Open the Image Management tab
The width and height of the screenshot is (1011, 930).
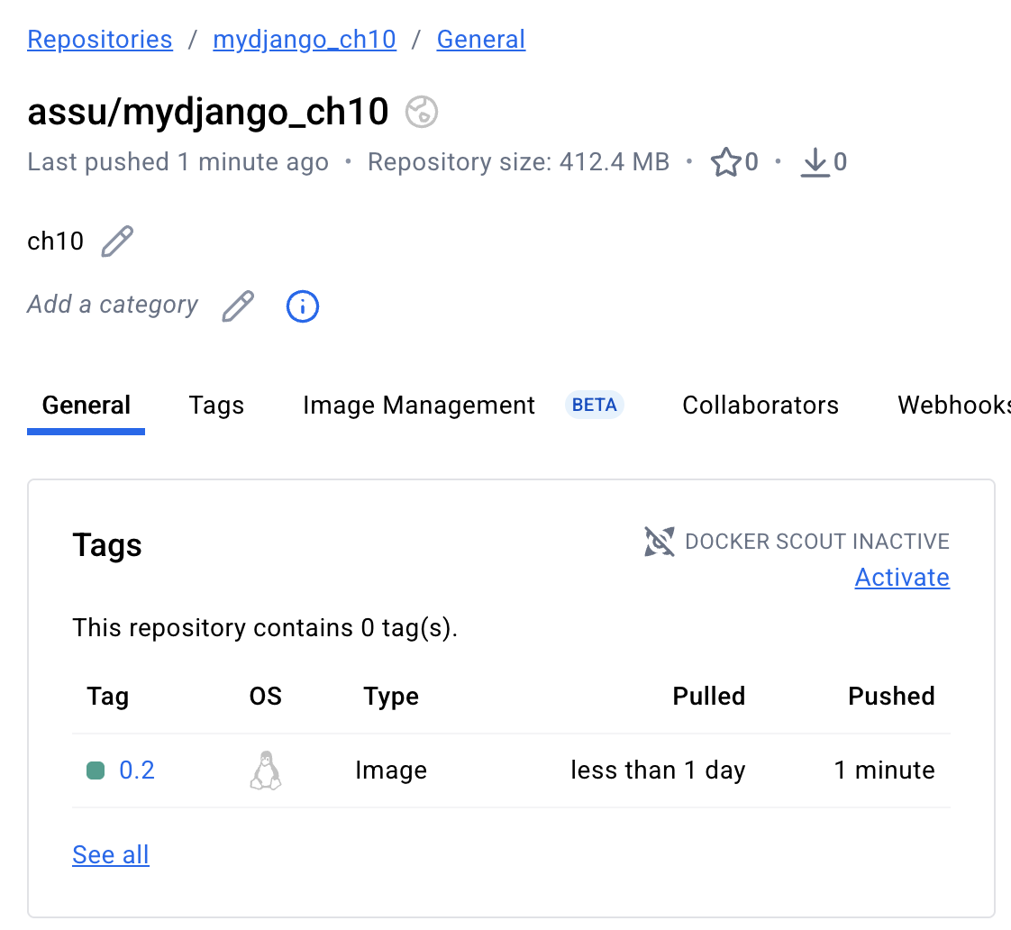click(419, 406)
